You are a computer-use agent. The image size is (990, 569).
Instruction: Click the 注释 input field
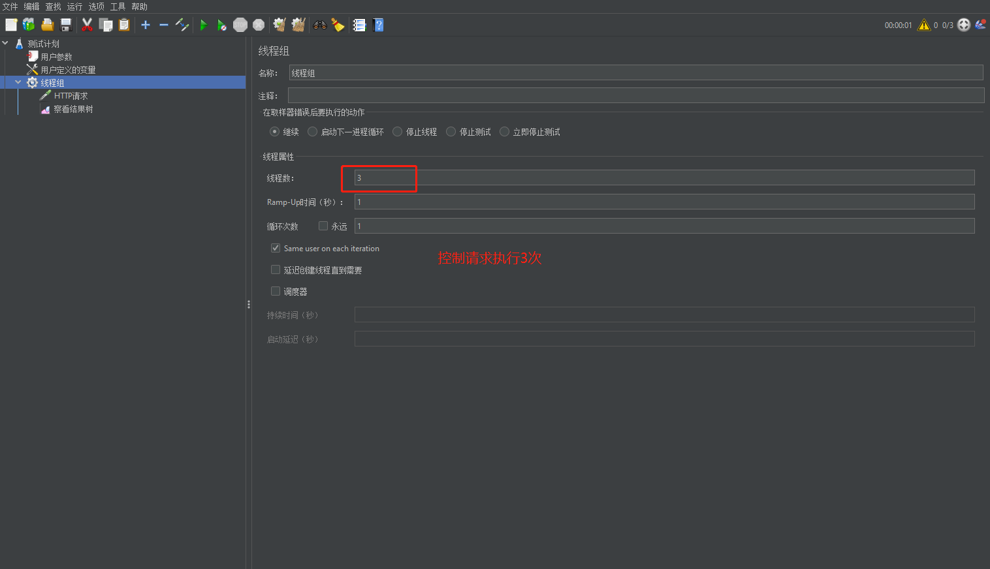point(636,96)
